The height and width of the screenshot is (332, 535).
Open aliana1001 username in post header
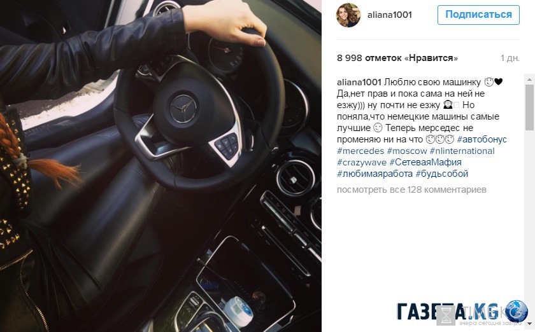pyautogui.click(x=390, y=15)
